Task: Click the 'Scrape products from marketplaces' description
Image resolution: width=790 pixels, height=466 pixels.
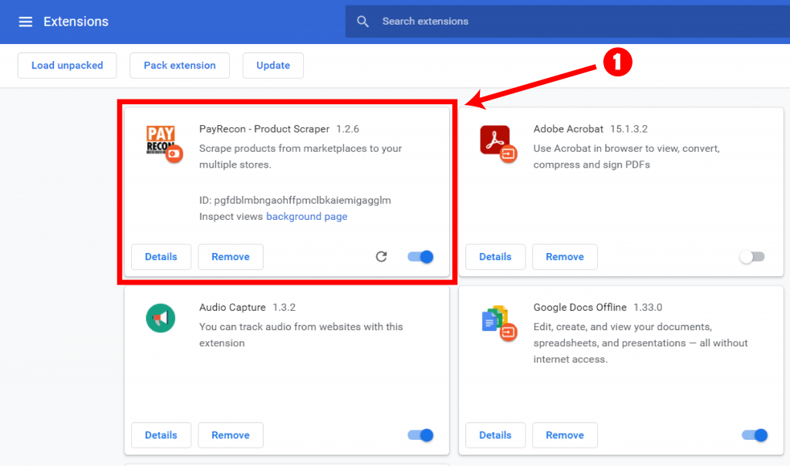Action: click(x=301, y=157)
